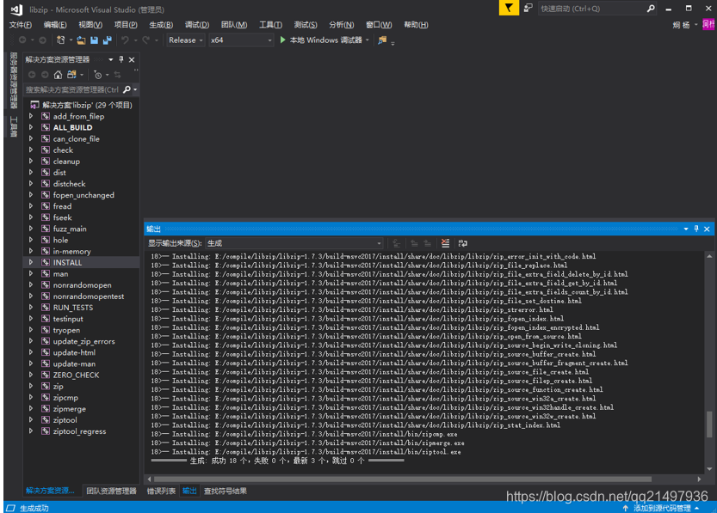Click the Output panel horizontal scrollbar
This screenshot has height=513, width=717.
click(x=403, y=479)
